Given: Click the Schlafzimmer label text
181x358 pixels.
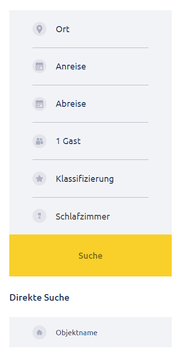Looking at the screenshot, I should point(83,216).
